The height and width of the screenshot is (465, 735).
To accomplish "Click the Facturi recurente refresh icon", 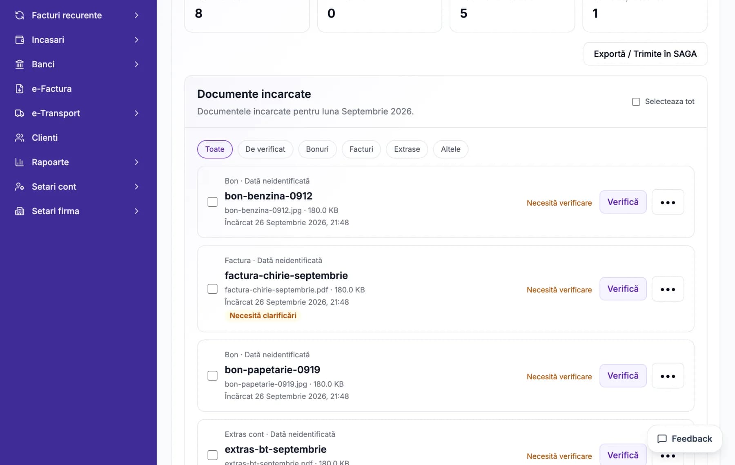I will (x=20, y=15).
